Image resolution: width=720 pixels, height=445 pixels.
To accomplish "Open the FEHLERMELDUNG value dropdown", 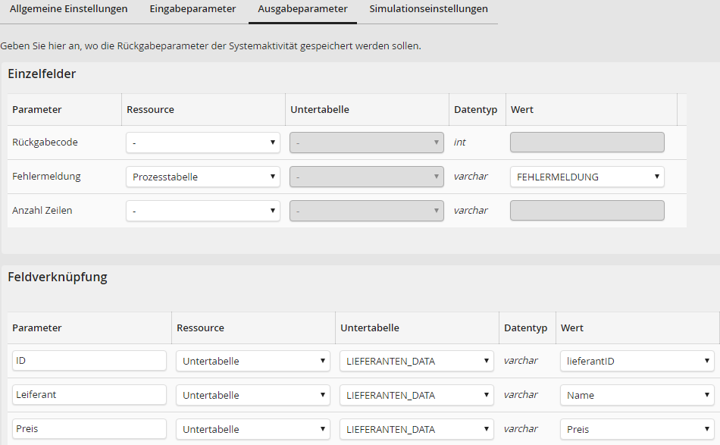I will pyautogui.click(x=587, y=177).
